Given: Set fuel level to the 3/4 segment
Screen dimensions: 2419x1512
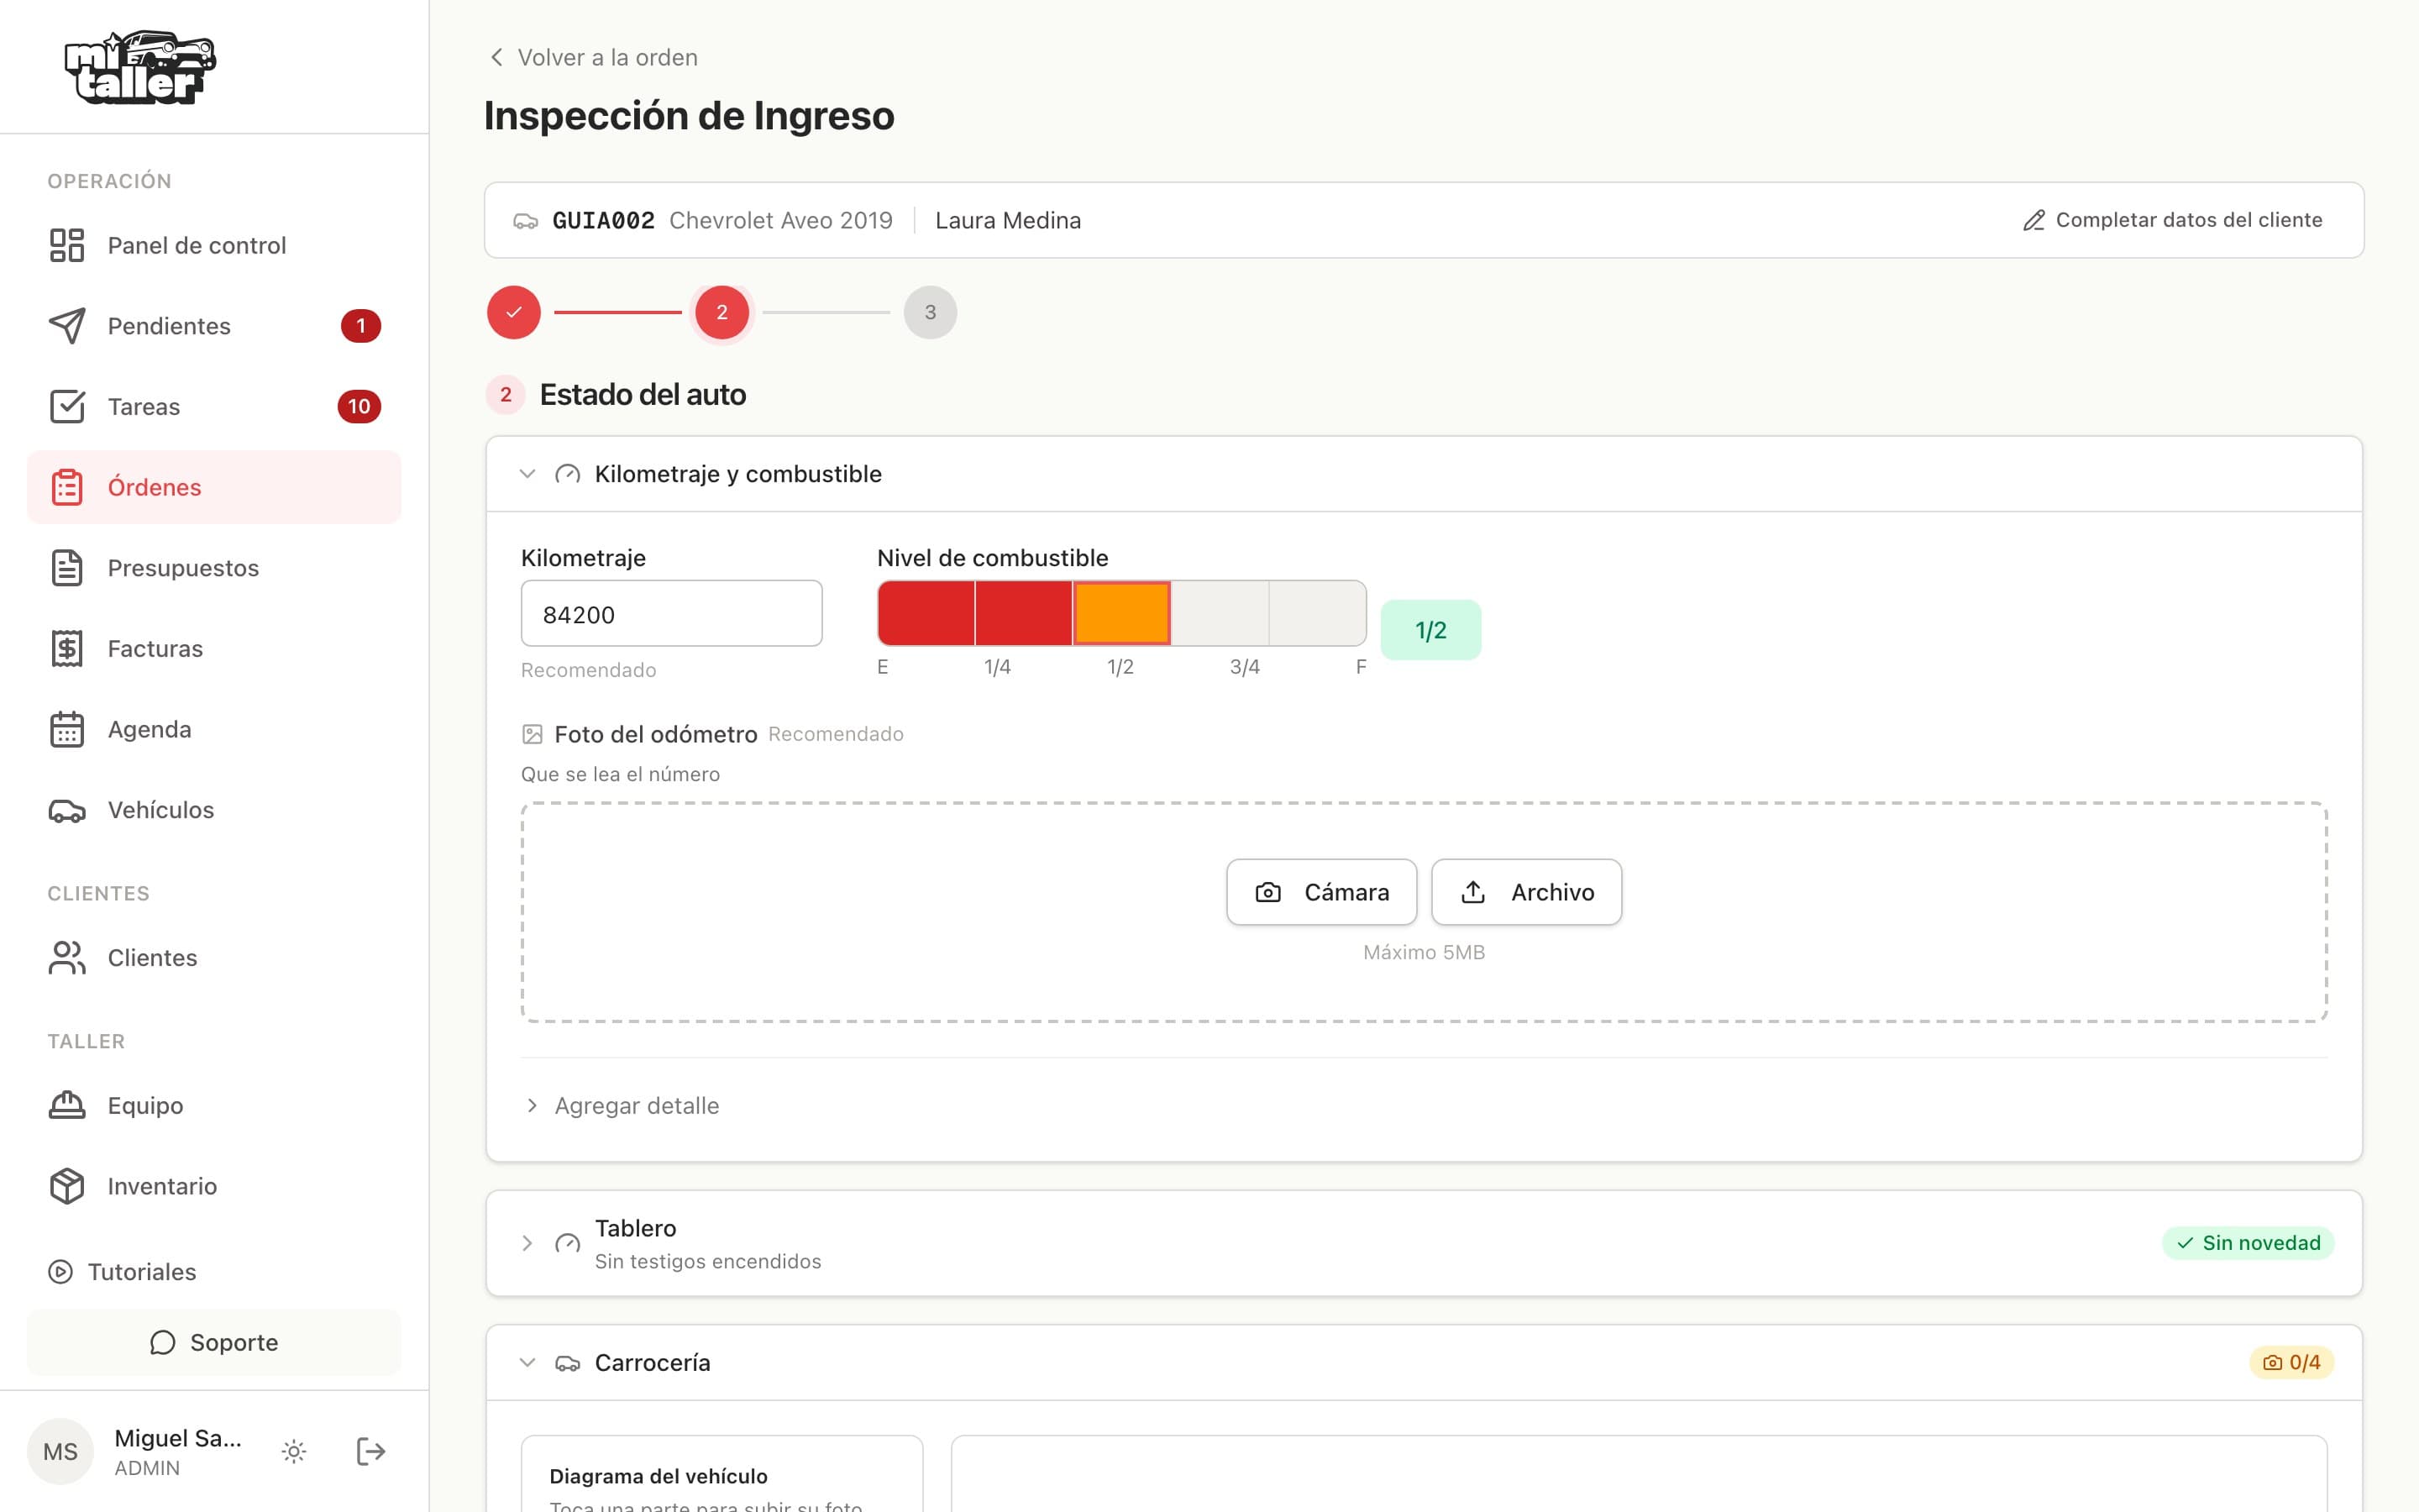Looking at the screenshot, I should pos(1220,613).
